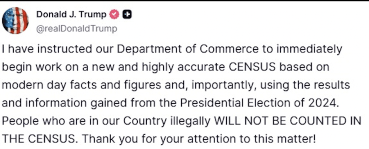The height and width of the screenshot is (149, 369).
Task: Click "CENSUS" in the second line
Action: [252, 67]
